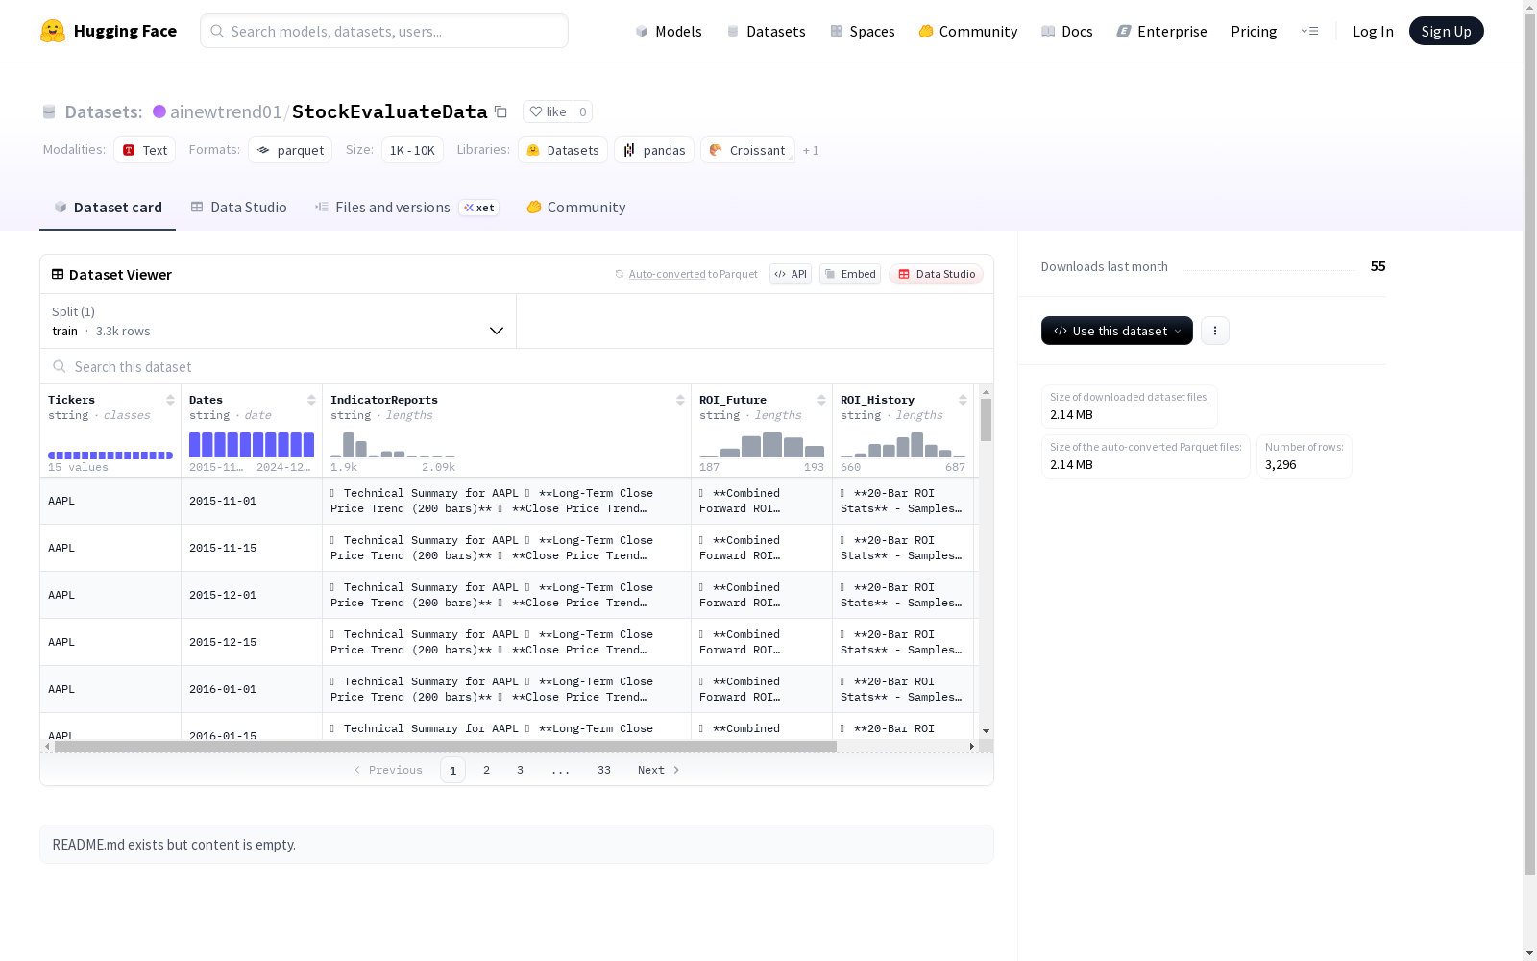Click the xet badge
The image size is (1537, 961).
point(479,208)
